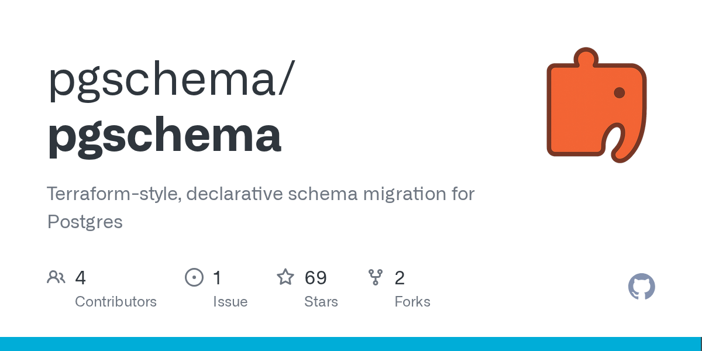Screen dimensions: 702x351
Task: Click the elephant's eye on logo
Action: click(x=620, y=92)
